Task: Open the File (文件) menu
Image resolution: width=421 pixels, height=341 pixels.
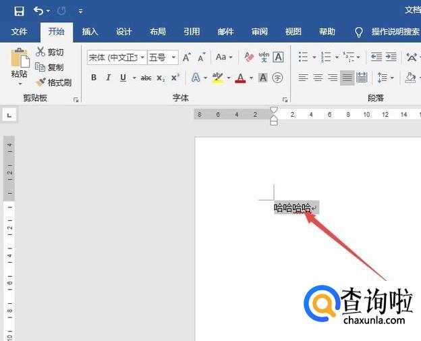Action: point(20,32)
